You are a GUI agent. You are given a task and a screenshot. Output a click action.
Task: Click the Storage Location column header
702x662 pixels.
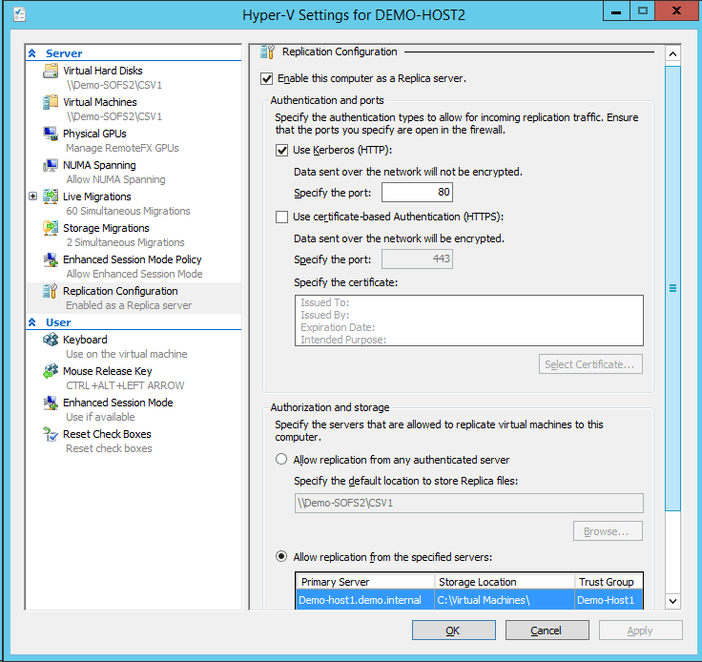point(505,582)
